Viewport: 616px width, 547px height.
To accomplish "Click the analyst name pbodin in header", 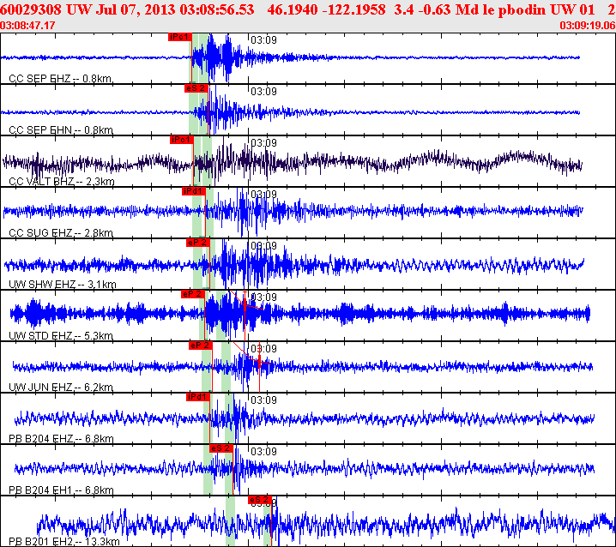I will [522, 9].
